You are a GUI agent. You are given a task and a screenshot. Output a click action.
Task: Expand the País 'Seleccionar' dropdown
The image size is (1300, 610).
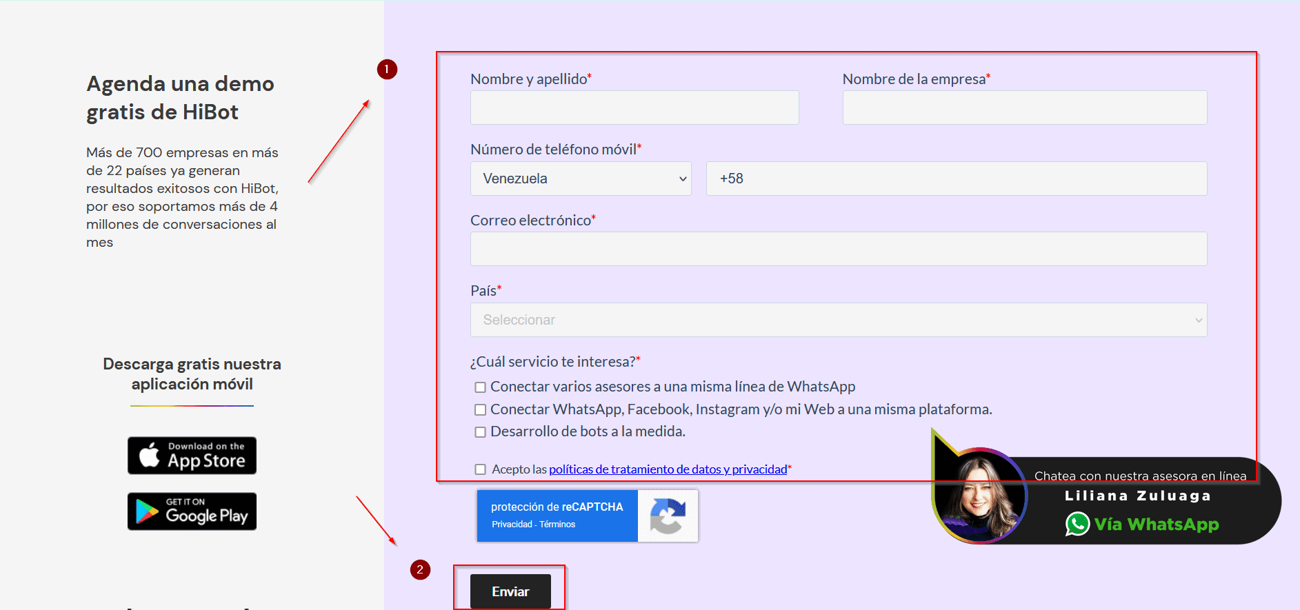pyautogui.click(x=839, y=320)
